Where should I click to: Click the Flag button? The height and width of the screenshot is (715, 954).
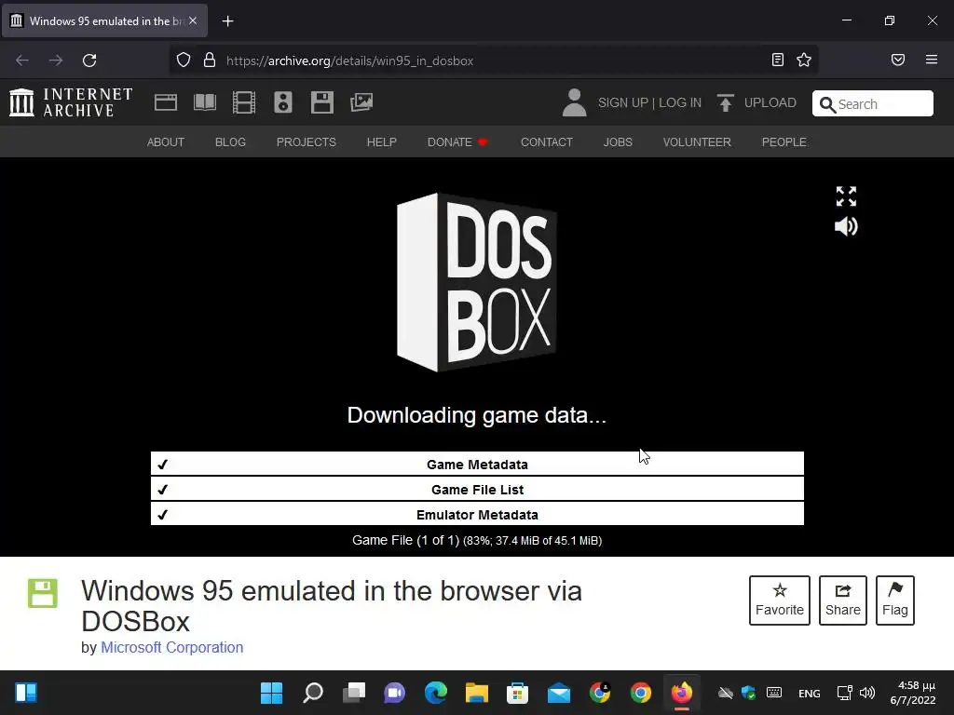point(895,600)
